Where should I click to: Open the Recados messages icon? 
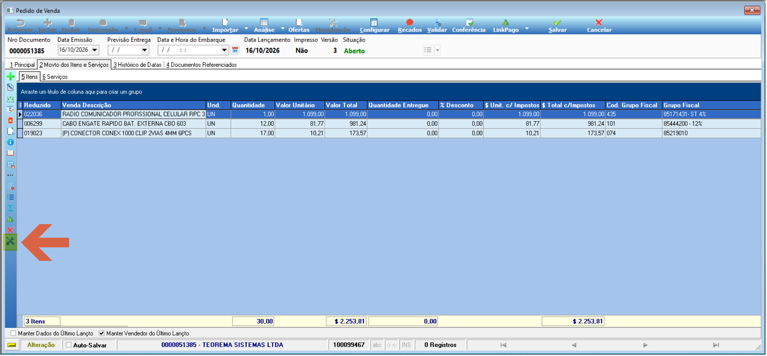tap(409, 26)
